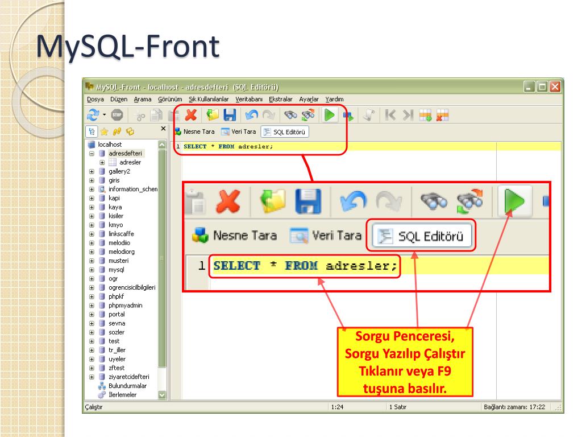Expand the adresler table node
Image resolution: width=582 pixels, height=437 pixels.
point(102,162)
